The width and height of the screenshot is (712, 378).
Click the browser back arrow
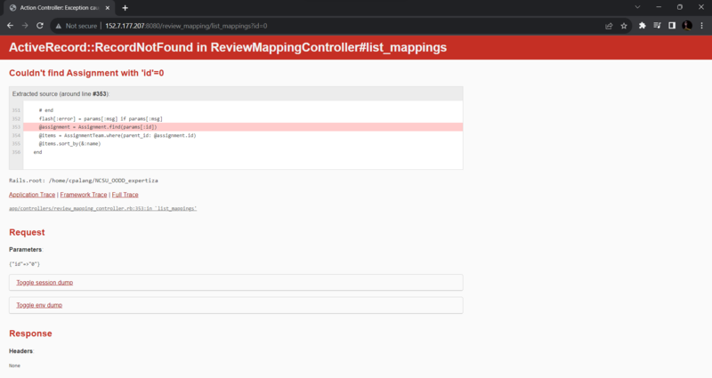click(x=11, y=26)
